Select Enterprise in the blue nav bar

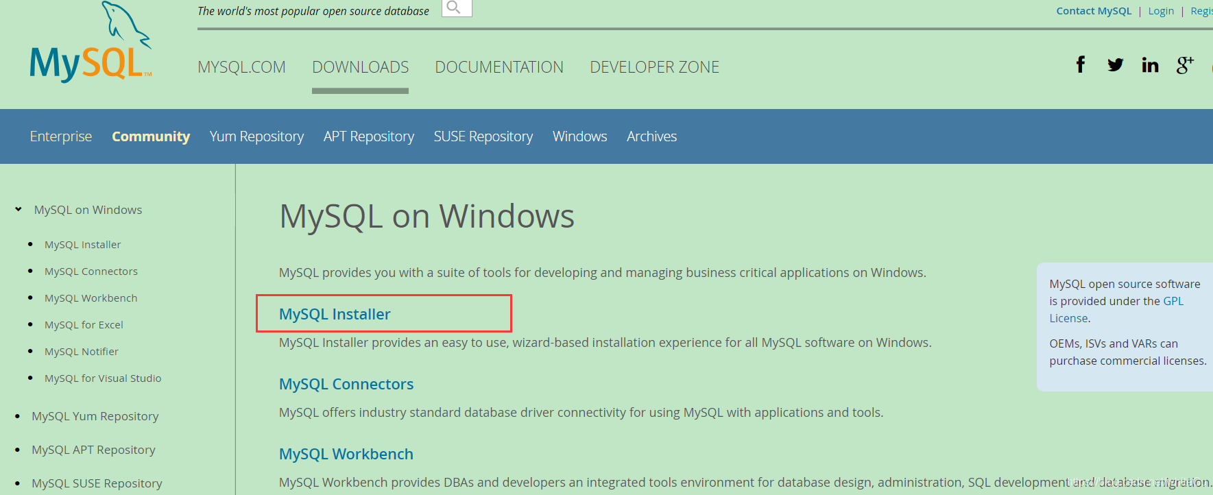(x=61, y=136)
